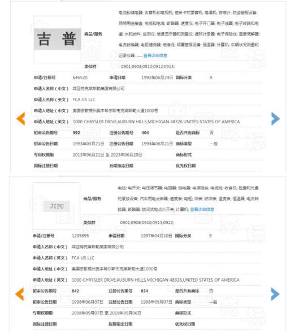Screen dimensions: 290x332
Task: Click registration announcement date 1998年09月07日
Action: click(156, 302)
